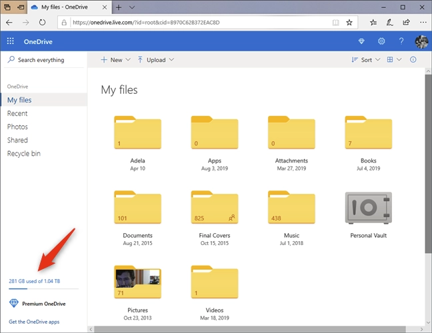
Task: Go to Photos in the sidebar
Action: [x=17, y=127]
